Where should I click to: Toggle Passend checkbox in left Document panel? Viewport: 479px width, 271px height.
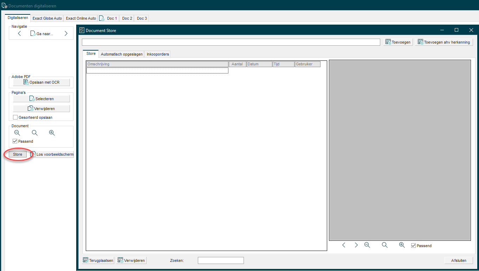tap(15, 141)
